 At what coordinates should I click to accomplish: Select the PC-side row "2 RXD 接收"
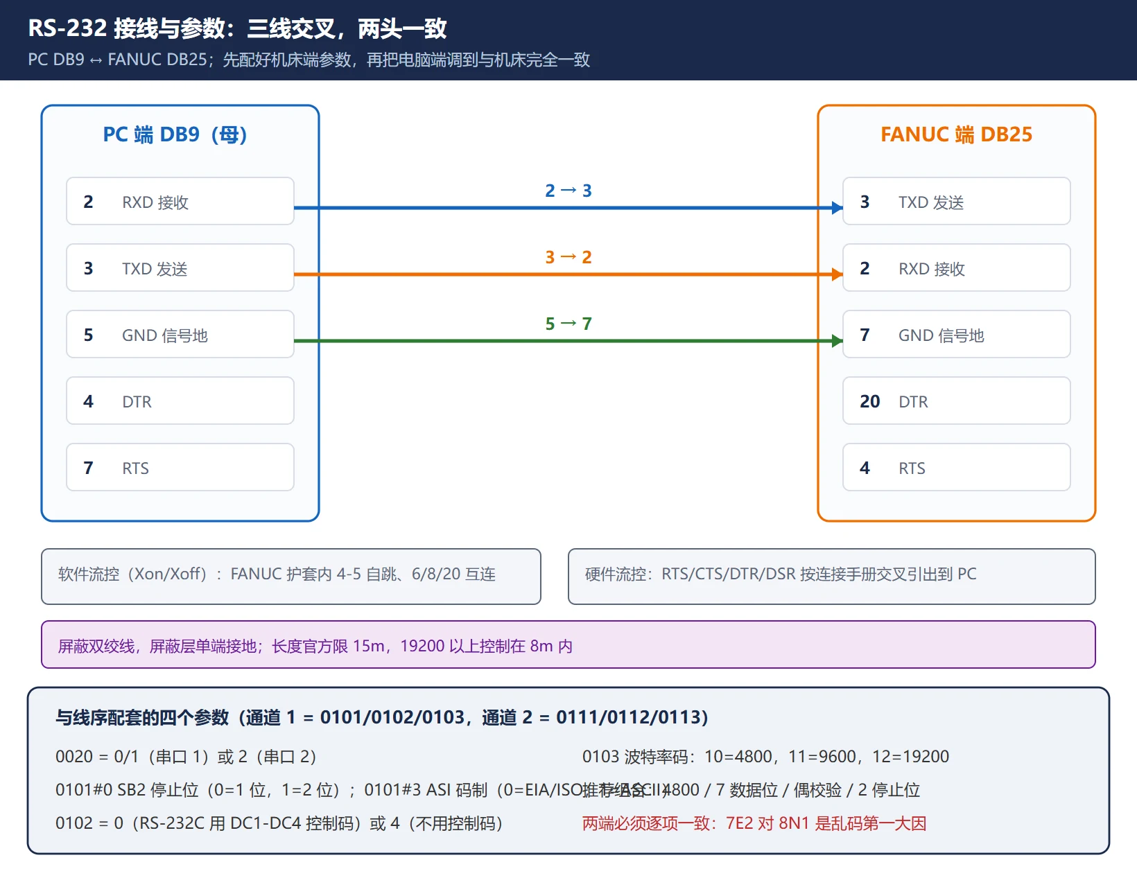tap(180, 201)
